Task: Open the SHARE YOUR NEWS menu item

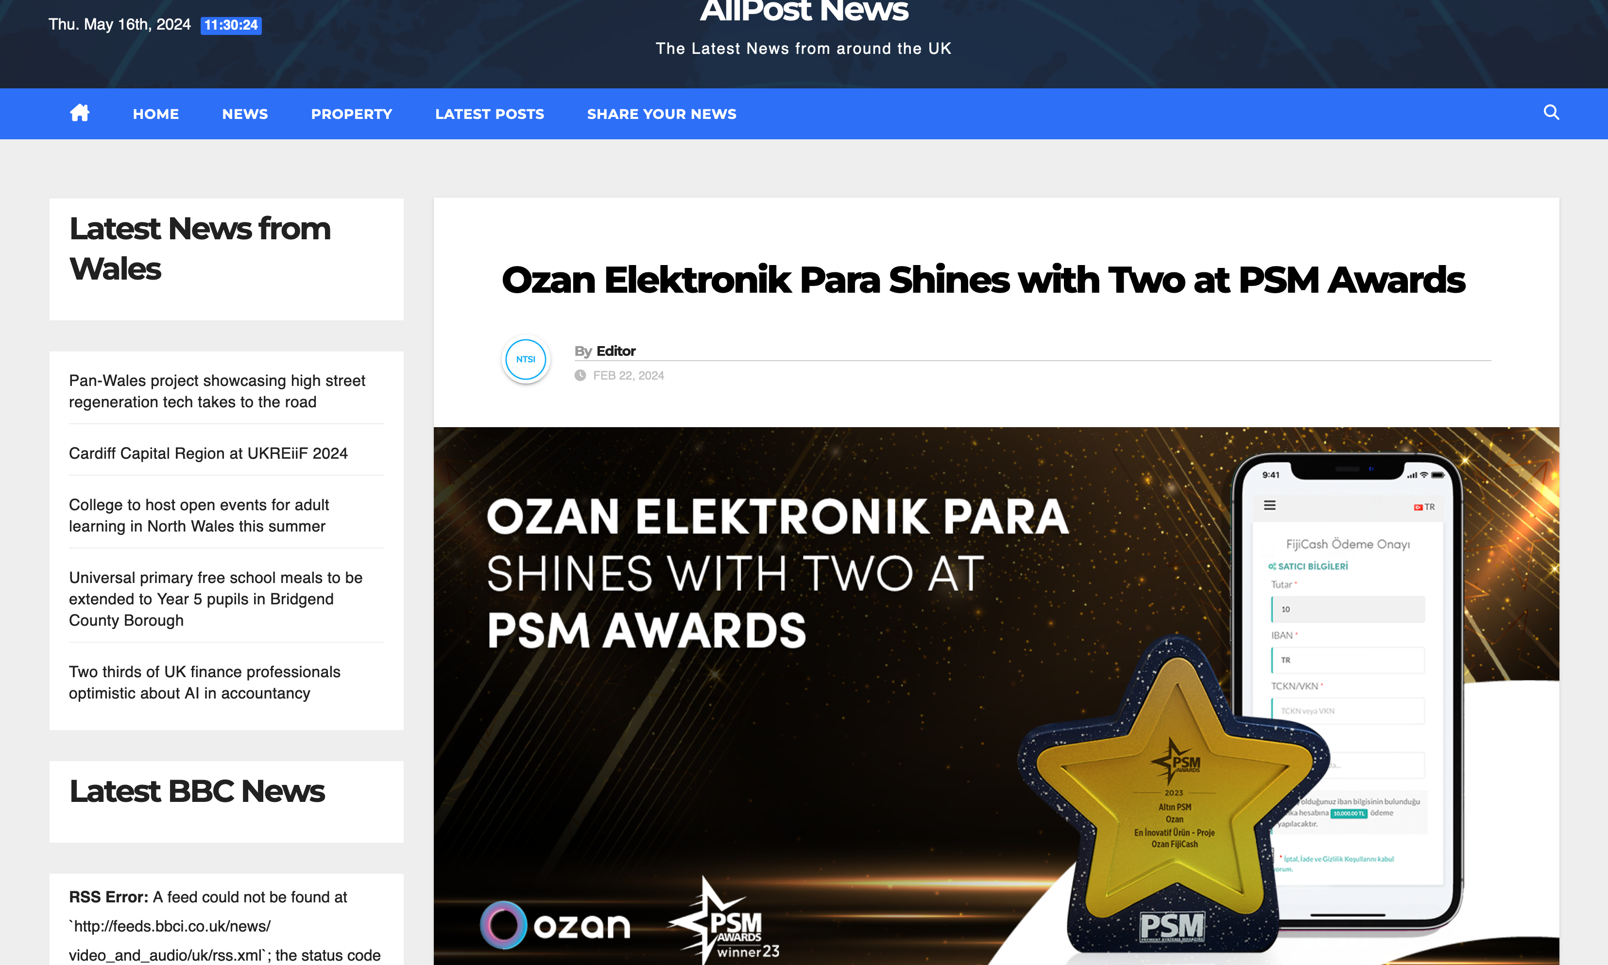Action: [x=661, y=114]
